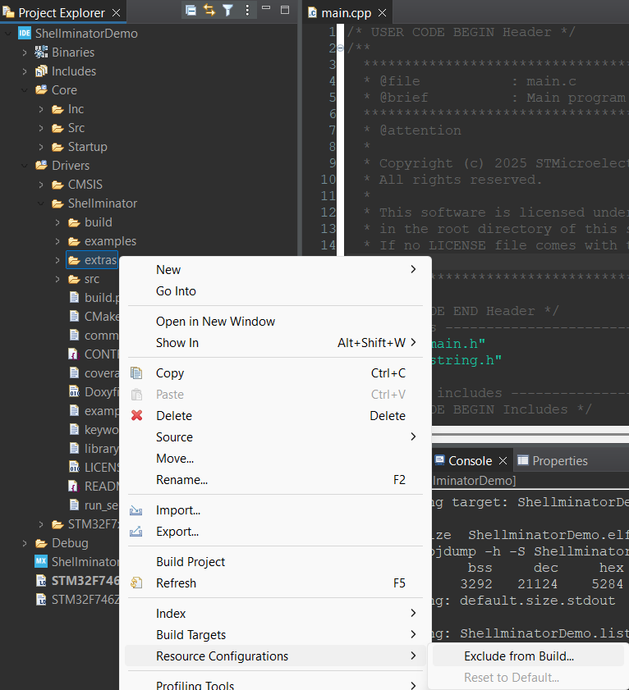
Task: Choose Go Into from context menu
Action: point(275,291)
